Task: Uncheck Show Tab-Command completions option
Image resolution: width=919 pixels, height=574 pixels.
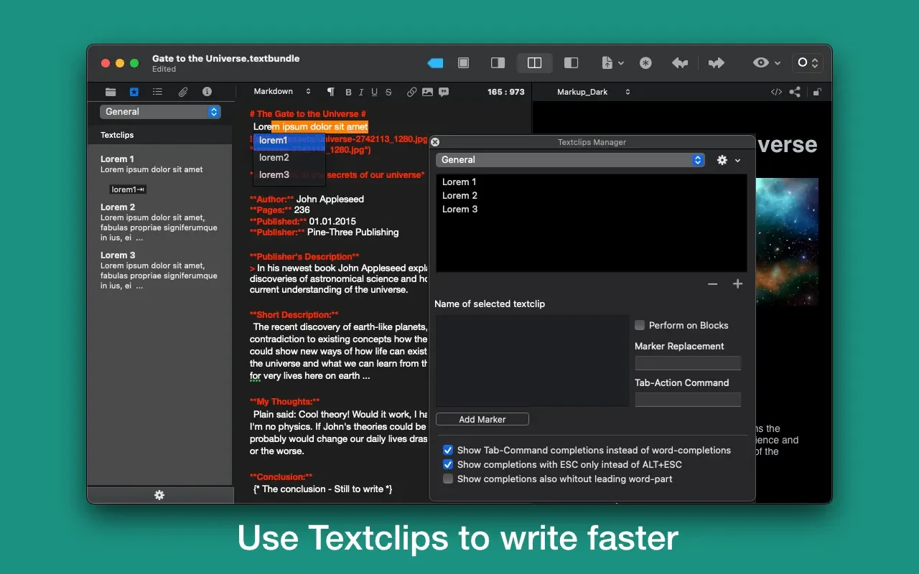Action: tap(448, 450)
